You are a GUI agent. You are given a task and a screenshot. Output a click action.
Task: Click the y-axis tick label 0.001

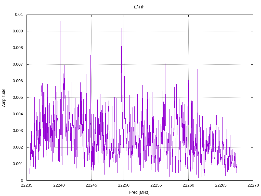[x=18, y=164]
